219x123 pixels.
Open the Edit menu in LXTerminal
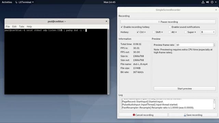[14, 27]
